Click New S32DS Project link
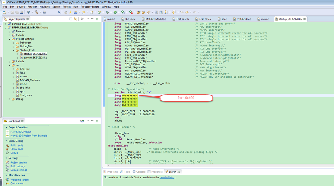The image size is (334, 186). (21, 132)
